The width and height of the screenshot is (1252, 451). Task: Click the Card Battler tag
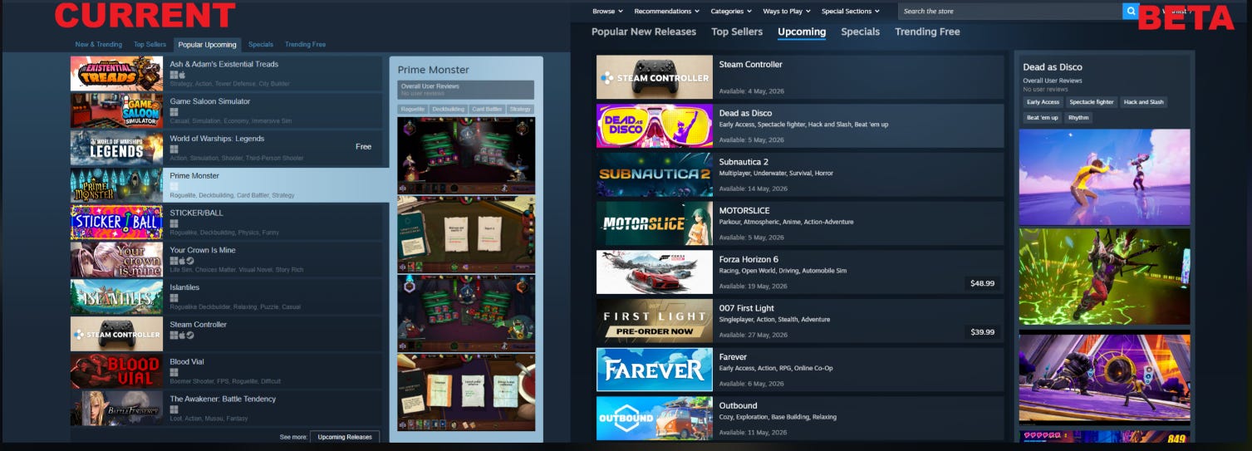click(x=487, y=109)
